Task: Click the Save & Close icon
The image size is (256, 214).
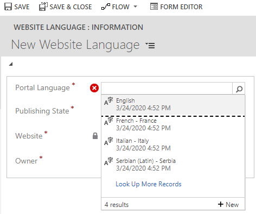Action: click(43, 7)
